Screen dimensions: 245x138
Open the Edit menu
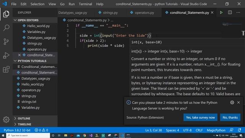pyautogui.click(x=23, y=4)
